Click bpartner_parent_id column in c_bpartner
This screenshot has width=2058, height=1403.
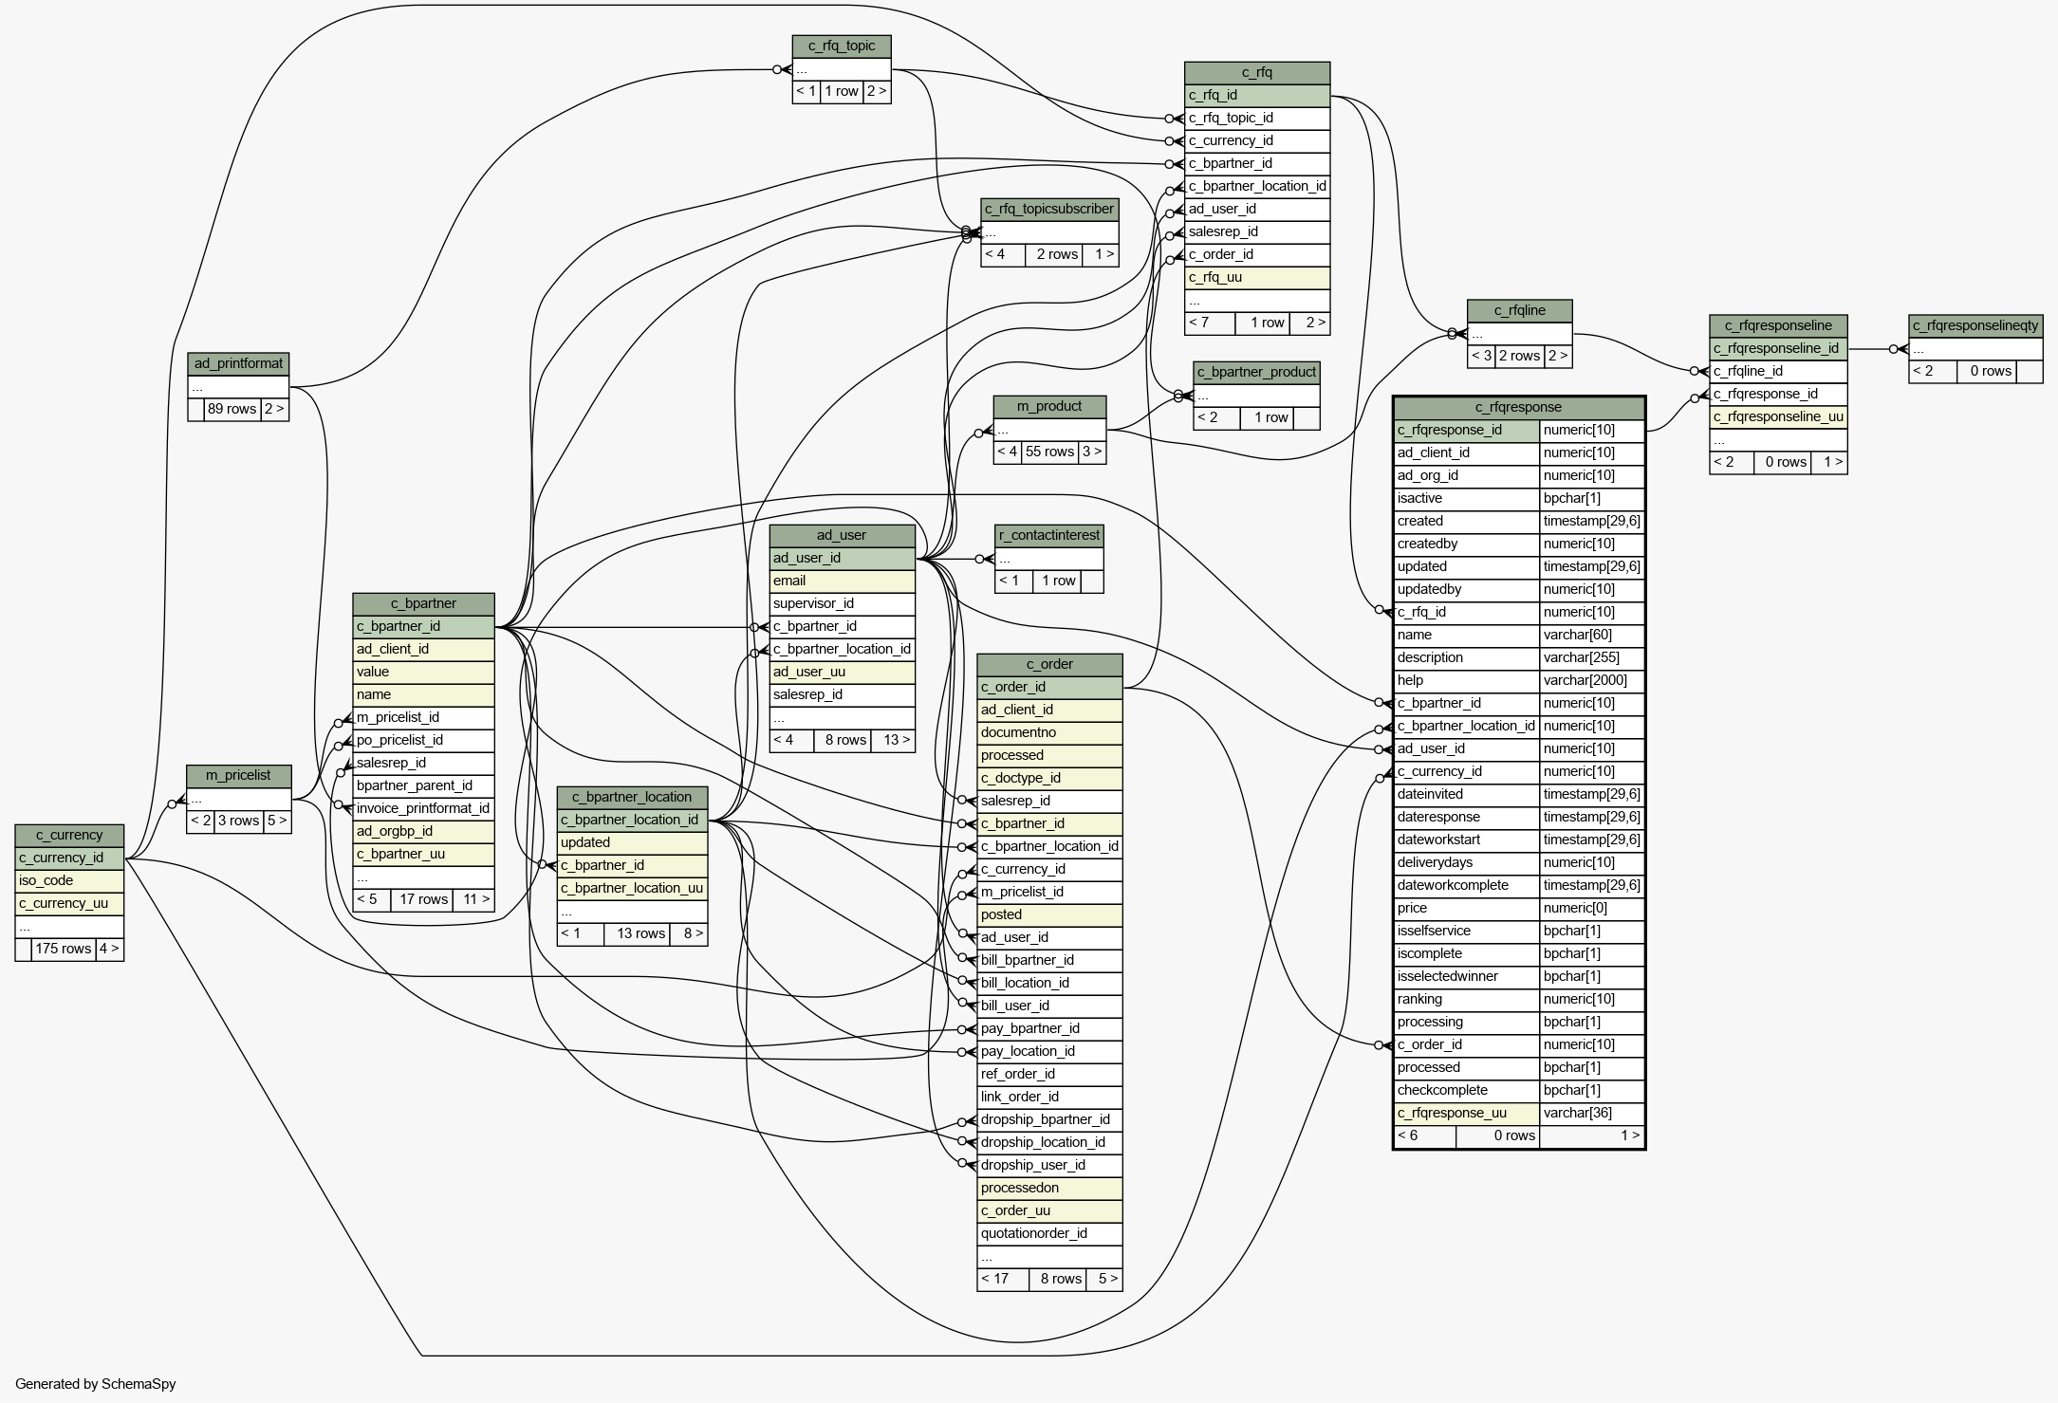pos(423,786)
